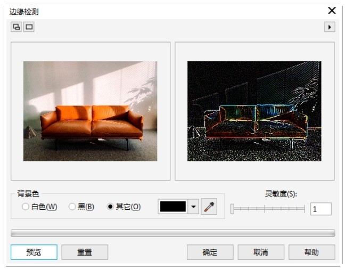The image size is (346, 270).
Task: Open help with the 帮助 button
Action: [x=312, y=252]
